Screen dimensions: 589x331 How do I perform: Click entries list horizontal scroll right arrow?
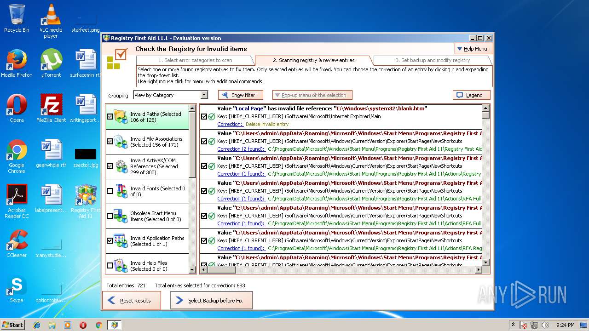click(478, 270)
